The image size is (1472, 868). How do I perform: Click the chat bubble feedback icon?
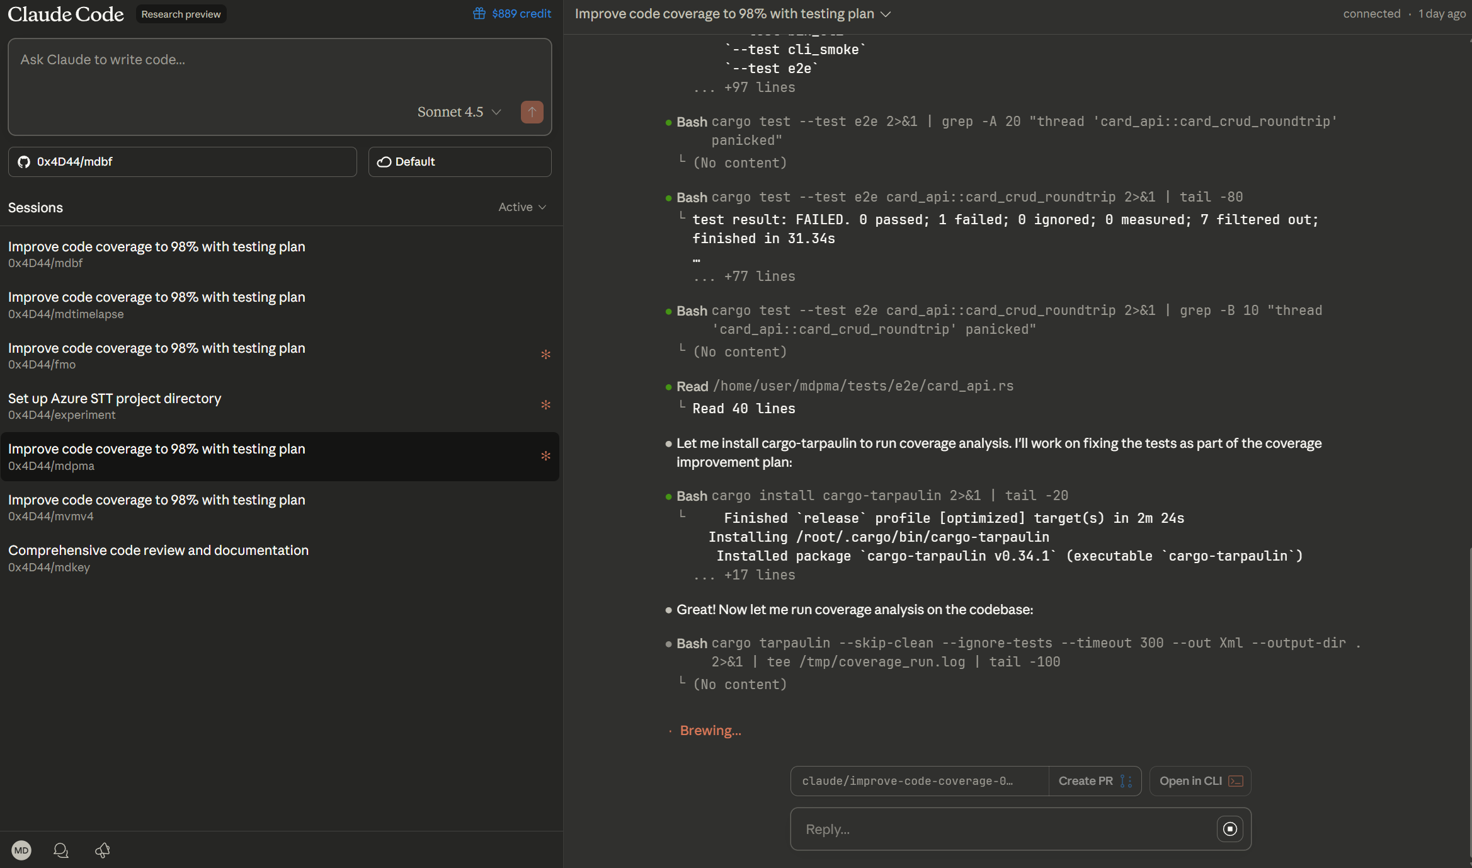click(x=61, y=850)
